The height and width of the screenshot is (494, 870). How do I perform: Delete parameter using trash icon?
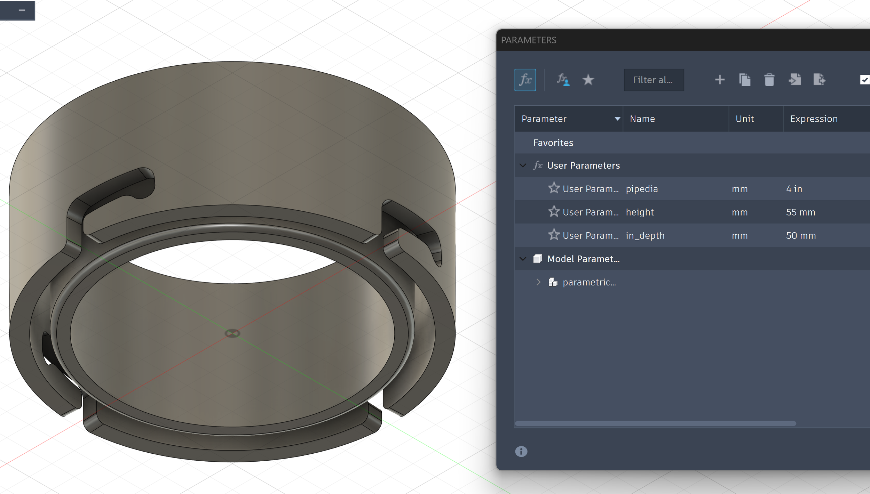tap(769, 80)
